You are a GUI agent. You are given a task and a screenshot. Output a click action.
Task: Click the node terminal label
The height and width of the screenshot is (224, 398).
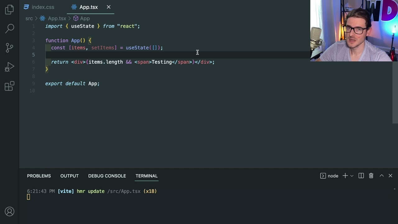point(333,176)
